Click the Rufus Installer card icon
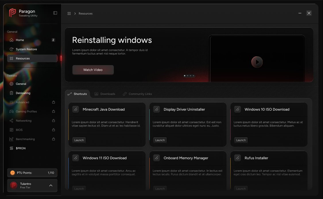This screenshot has height=199, width=323. 237,158
